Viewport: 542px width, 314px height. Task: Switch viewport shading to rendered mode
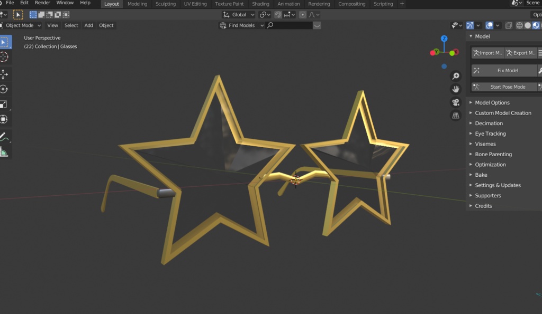click(540, 25)
